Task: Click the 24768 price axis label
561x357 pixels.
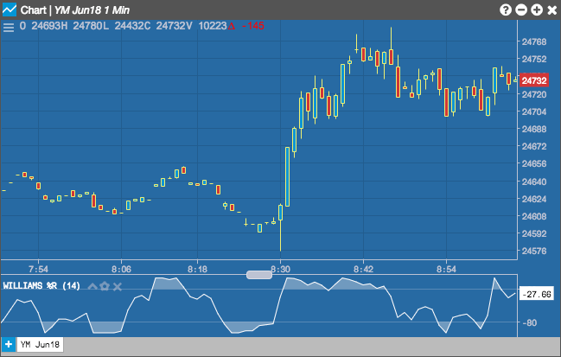Action: 534,41
